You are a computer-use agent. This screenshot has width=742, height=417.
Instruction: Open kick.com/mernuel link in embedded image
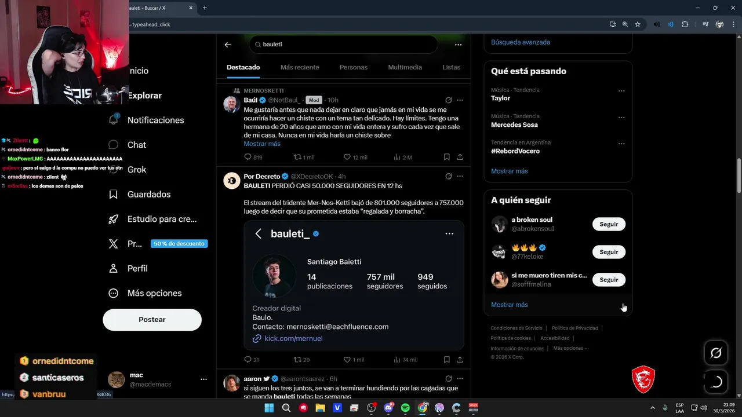(x=293, y=338)
